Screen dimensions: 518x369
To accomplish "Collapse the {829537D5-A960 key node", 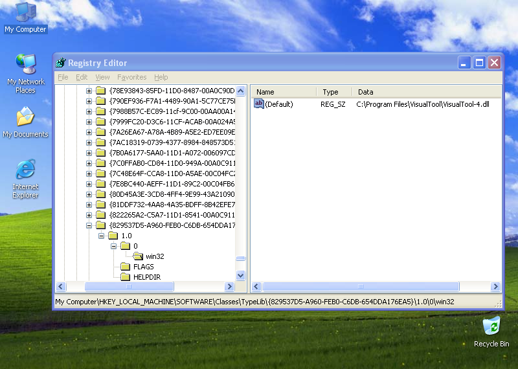I will pyautogui.click(x=89, y=225).
